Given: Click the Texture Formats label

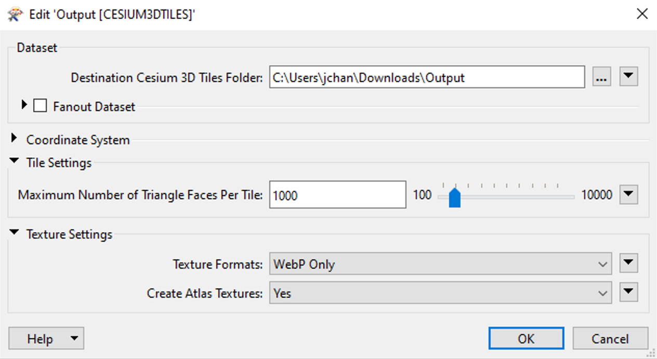Looking at the screenshot, I should tap(218, 264).
